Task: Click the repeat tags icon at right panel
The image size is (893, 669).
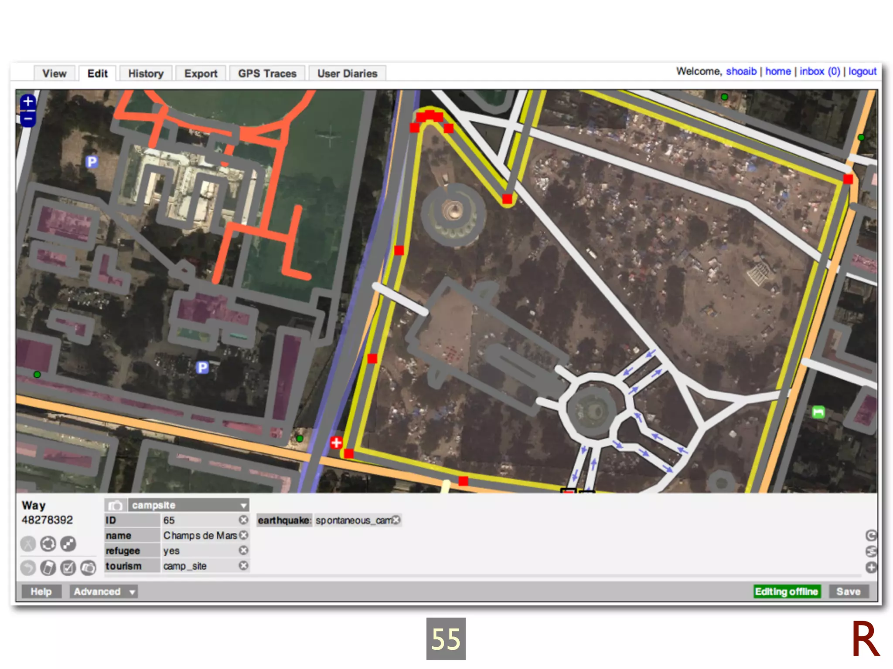Action: click(x=871, y=536)
